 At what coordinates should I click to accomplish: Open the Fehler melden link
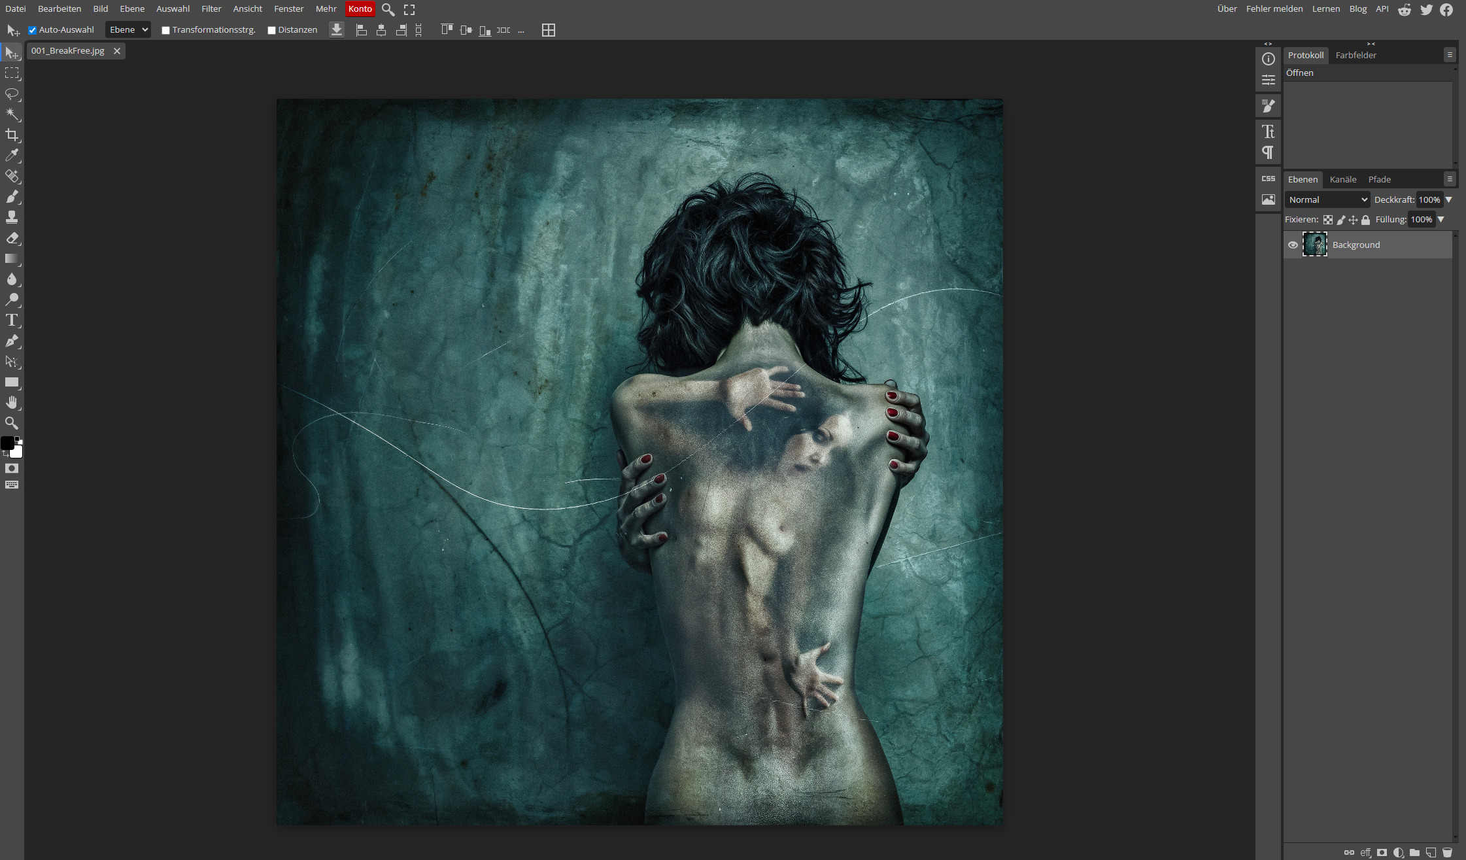coord(1274,9)
